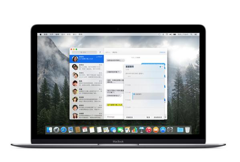Viewport: 240px width, 162px height.
Task: Click volume speaker icon in menu bar
Action: point(171,34)
